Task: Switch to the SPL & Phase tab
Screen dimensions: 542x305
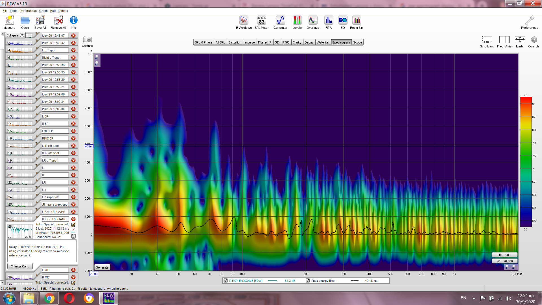Action: point(204,42)
